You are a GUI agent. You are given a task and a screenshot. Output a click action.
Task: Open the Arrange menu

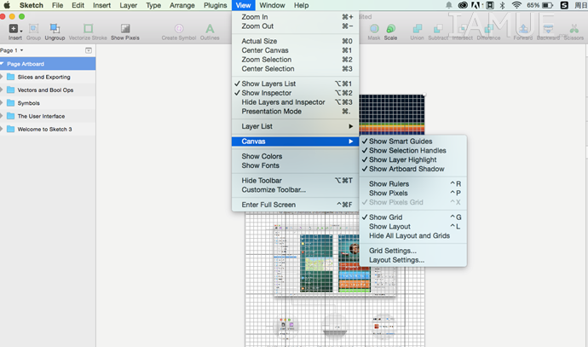point(182,5)
